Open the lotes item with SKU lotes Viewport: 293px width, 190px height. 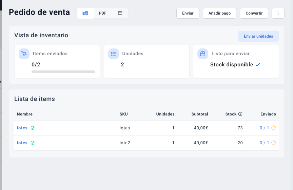22,128
